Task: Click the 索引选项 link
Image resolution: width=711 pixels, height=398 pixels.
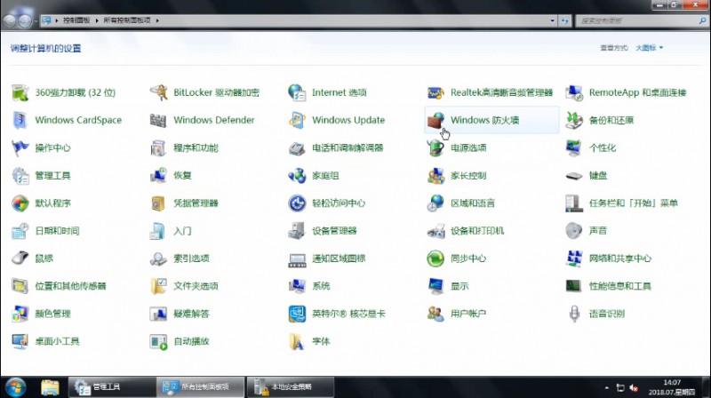Action: tap(191, 259)
